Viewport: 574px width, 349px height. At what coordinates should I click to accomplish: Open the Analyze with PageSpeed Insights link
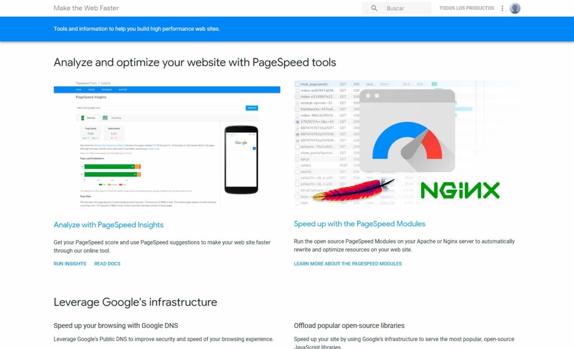109,225
